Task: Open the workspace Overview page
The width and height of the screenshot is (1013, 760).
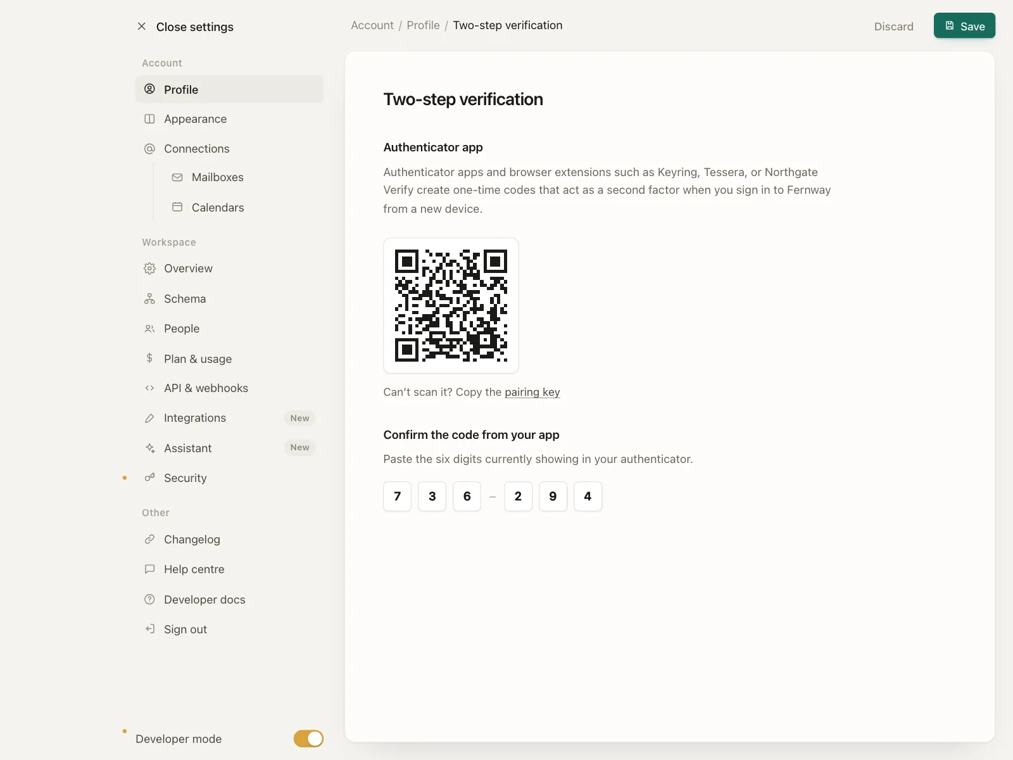Action: pos(229,269)
